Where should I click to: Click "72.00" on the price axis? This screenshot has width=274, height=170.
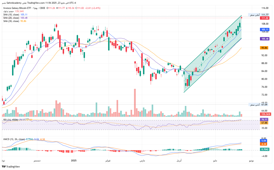265,95
